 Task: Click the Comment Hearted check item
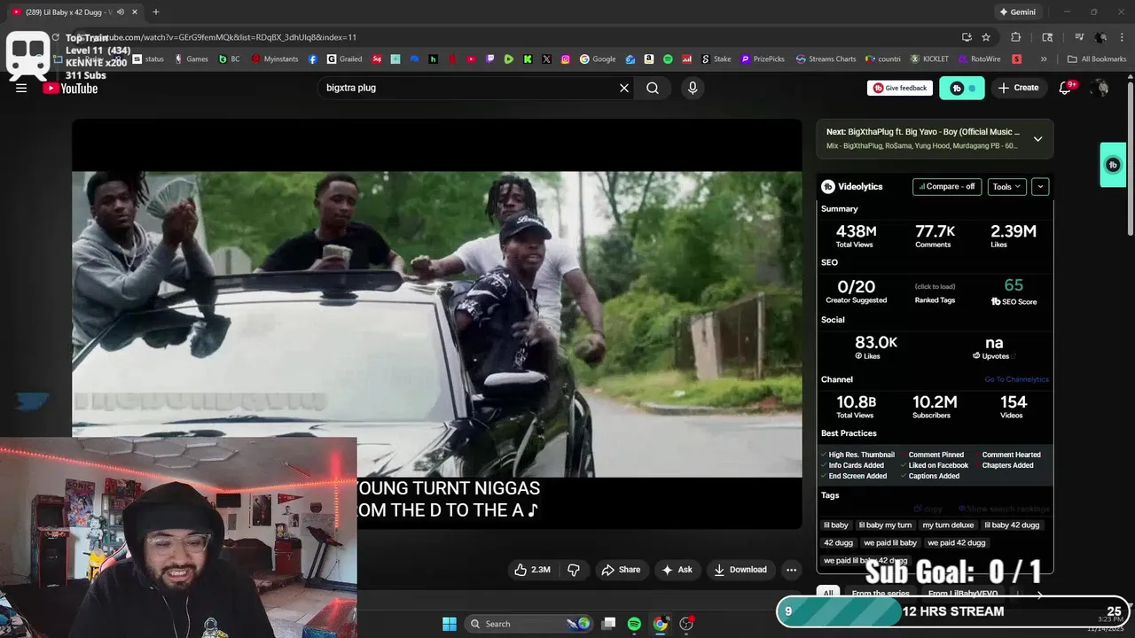pyautogui.click(x=1007, y=455)
